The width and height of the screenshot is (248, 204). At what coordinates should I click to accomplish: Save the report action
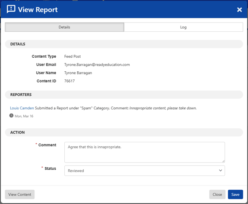235,194
